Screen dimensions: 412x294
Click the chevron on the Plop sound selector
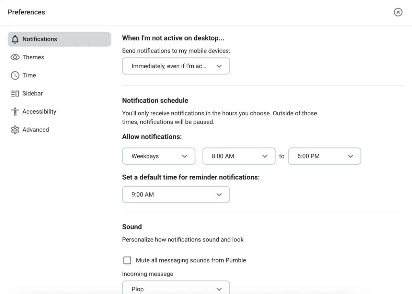pos(219,289)
